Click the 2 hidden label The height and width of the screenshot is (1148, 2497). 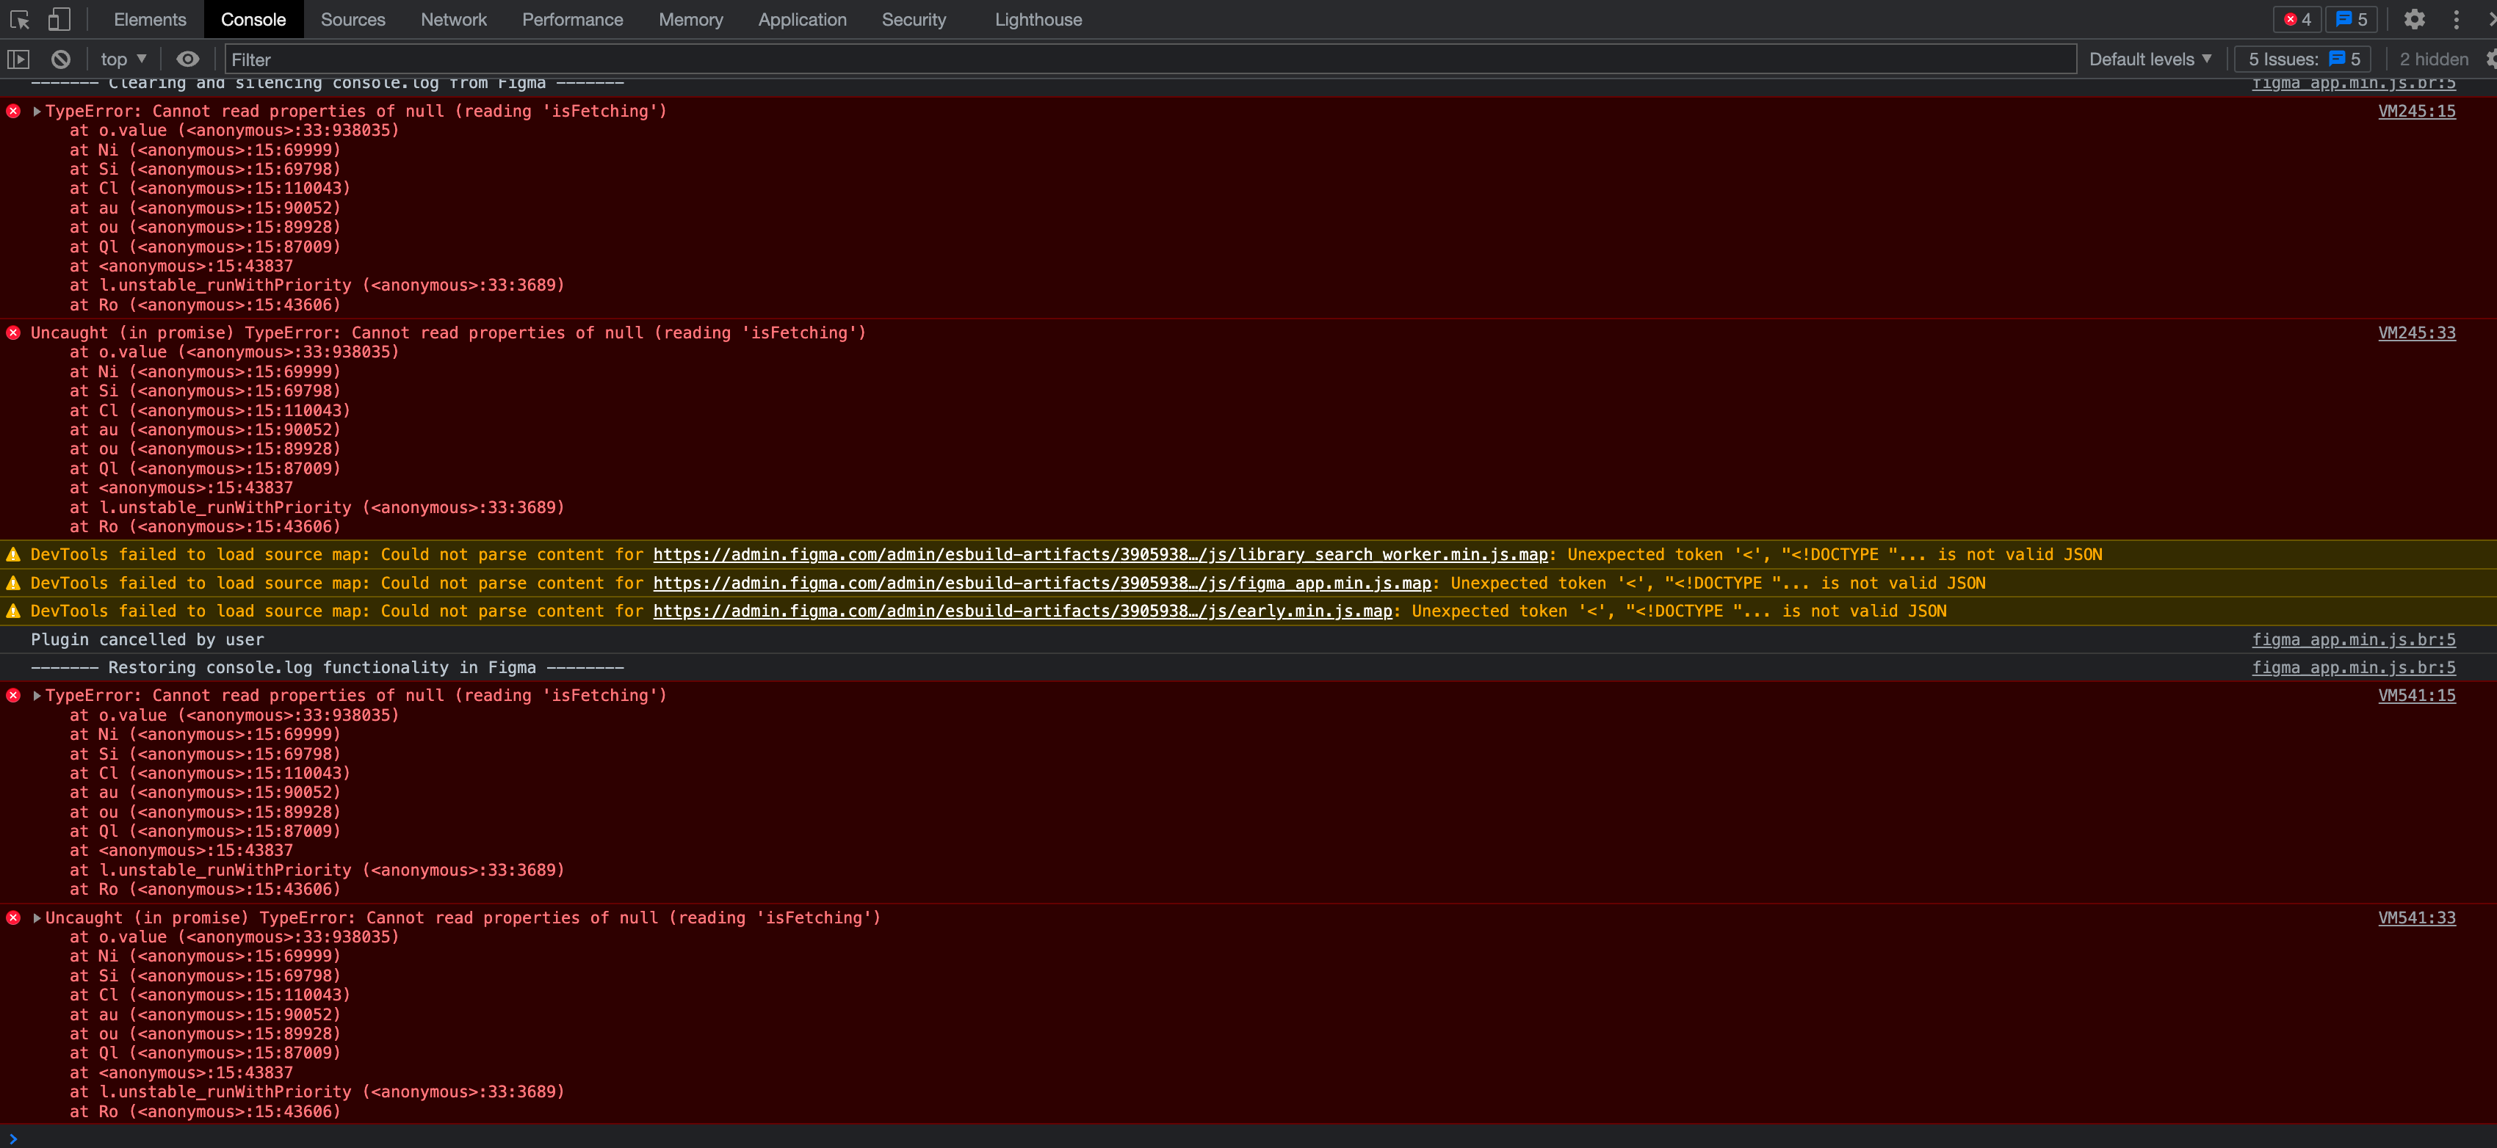(x=2433, y=59)
